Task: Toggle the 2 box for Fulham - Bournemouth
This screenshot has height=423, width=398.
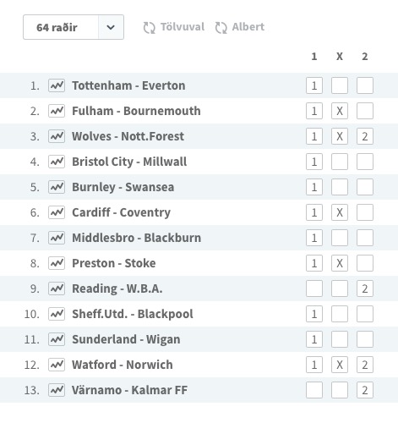Action: pos(365,111)
